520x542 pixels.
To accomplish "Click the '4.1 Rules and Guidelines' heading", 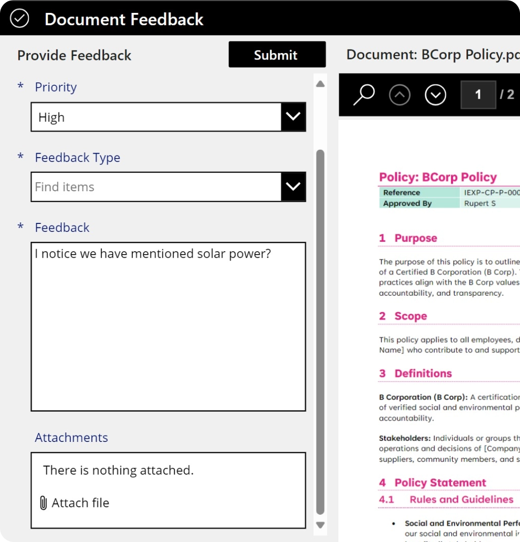I will point(446,499).
